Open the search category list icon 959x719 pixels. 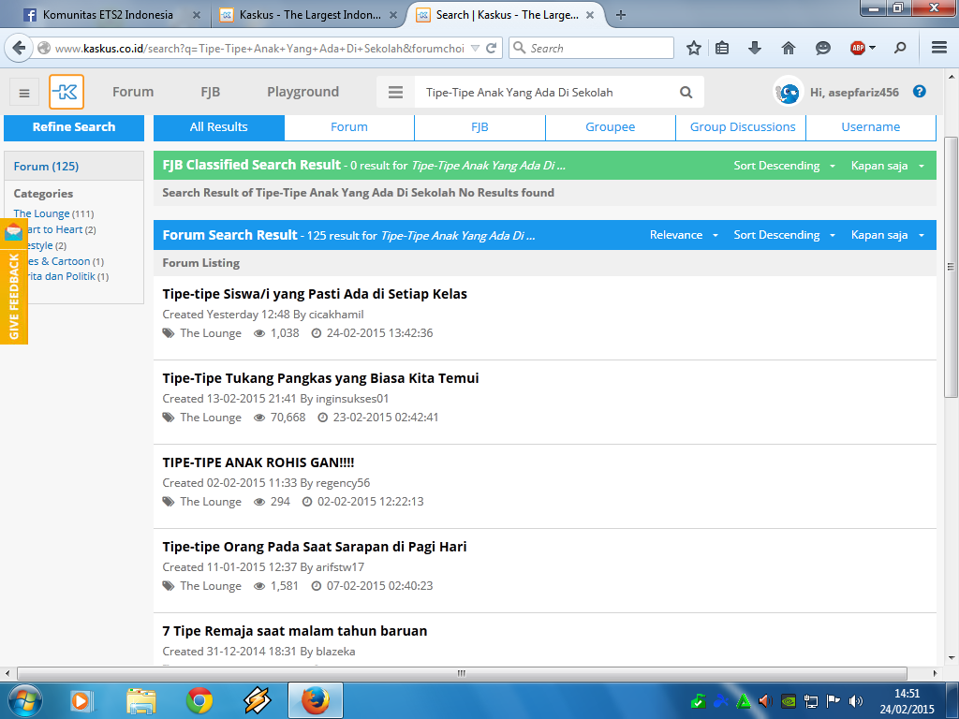396,93
